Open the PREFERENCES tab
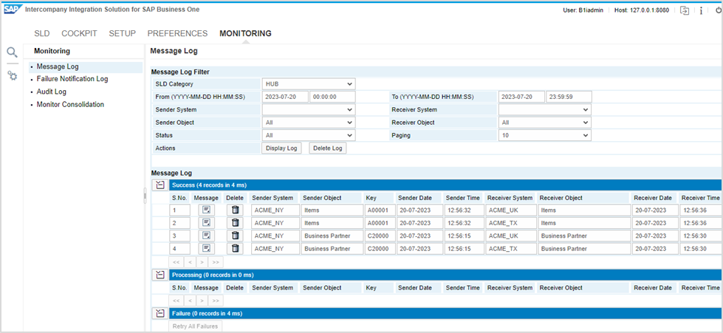The height and width of the screenshot is (333, 723). (177, 33)
